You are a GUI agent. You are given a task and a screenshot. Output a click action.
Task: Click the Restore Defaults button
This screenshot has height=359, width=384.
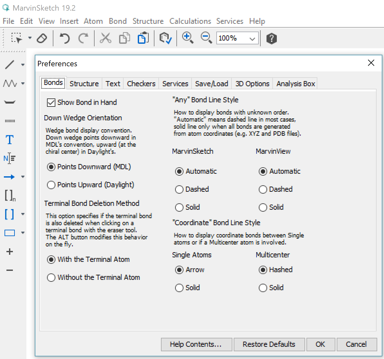(x=269, y=344)
